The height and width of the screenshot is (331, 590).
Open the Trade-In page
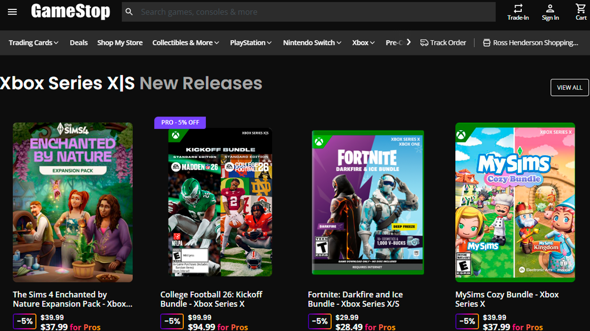coord(518,12)
